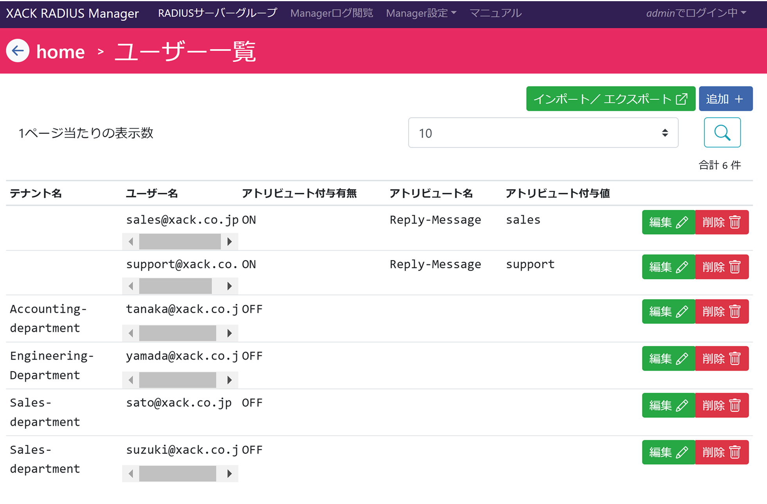Delete the sato@xack.co.jp user
The height and width of the screenshot is (504, 767).
tap(722, 405)
